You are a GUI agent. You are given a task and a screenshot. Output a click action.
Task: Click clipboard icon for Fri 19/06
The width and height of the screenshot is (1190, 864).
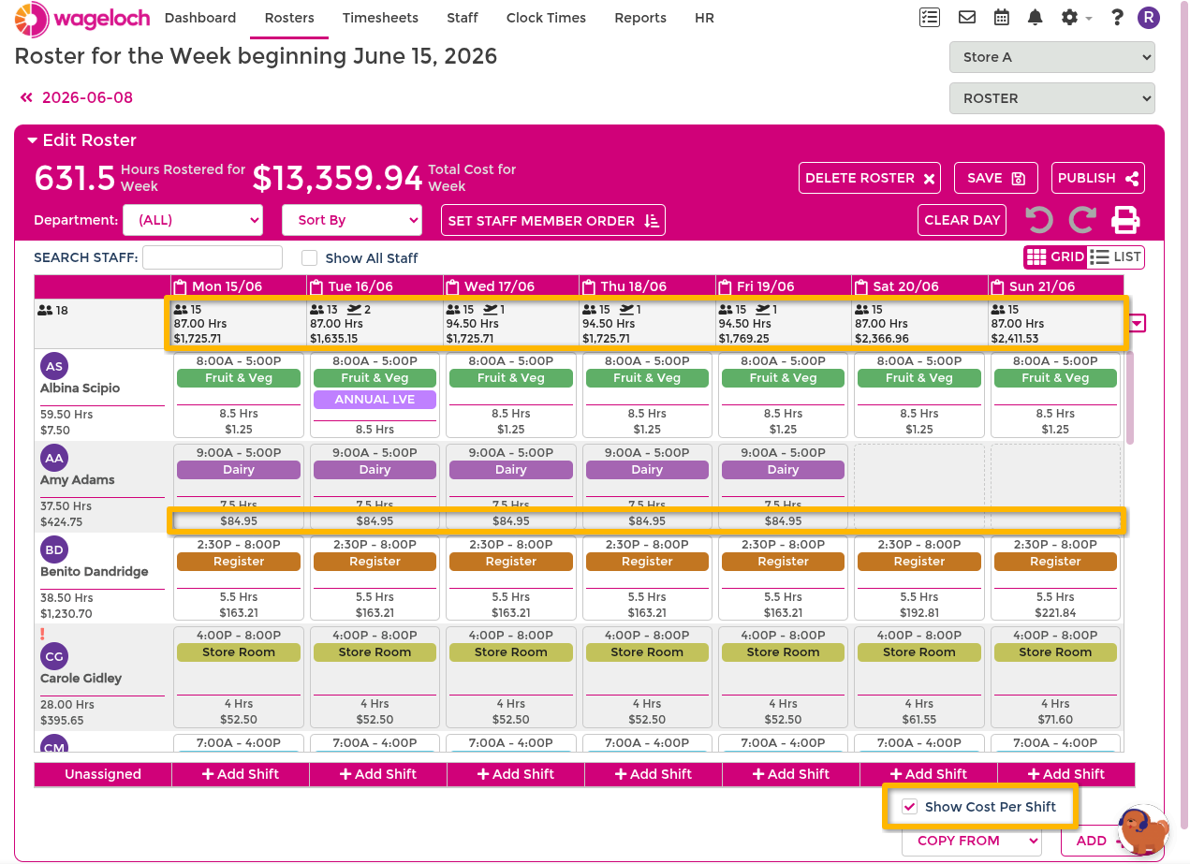725,286
